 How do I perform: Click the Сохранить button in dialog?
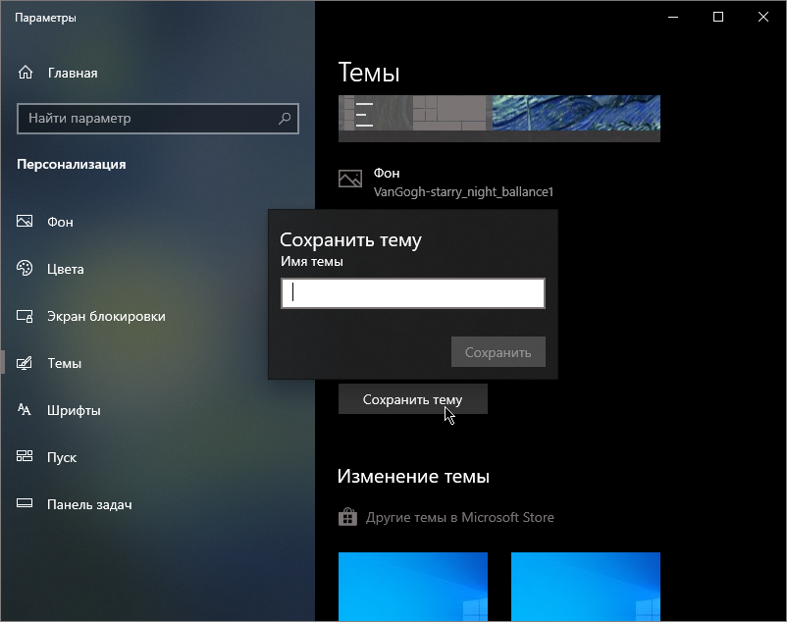coord(498,352)
